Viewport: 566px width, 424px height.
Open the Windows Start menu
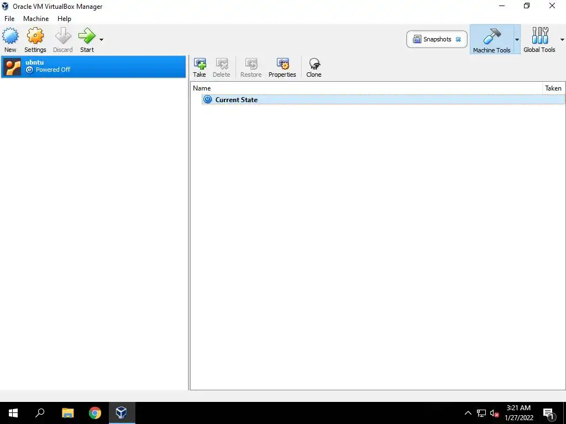point(13,413)
